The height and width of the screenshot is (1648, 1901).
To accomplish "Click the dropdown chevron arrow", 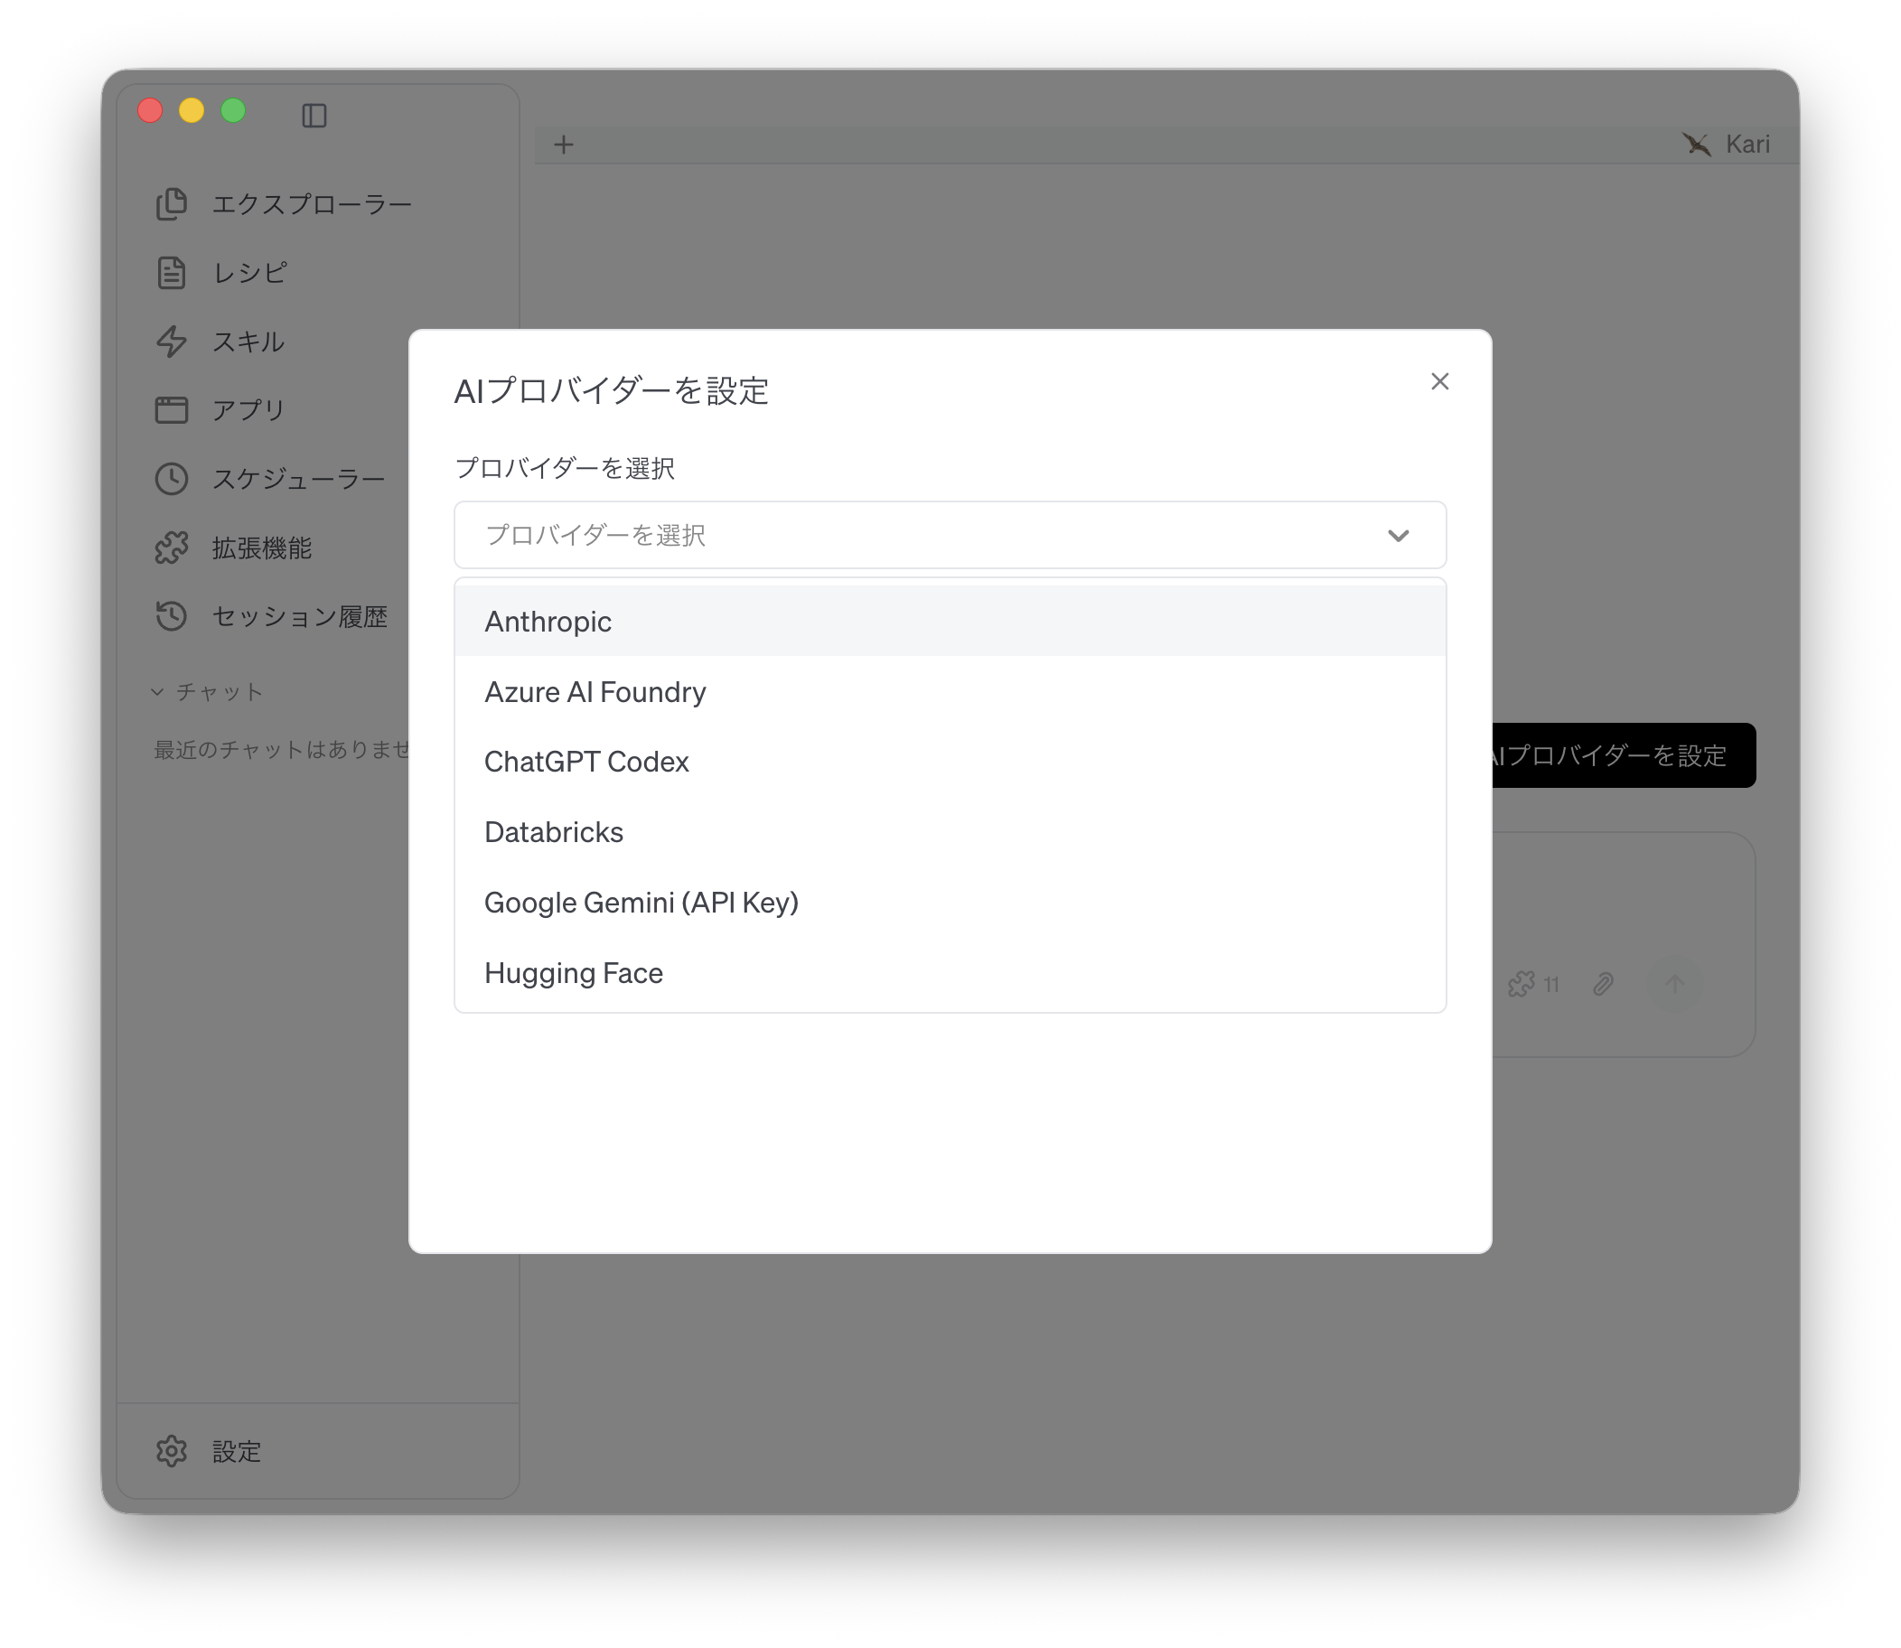I will point(1398,535).
